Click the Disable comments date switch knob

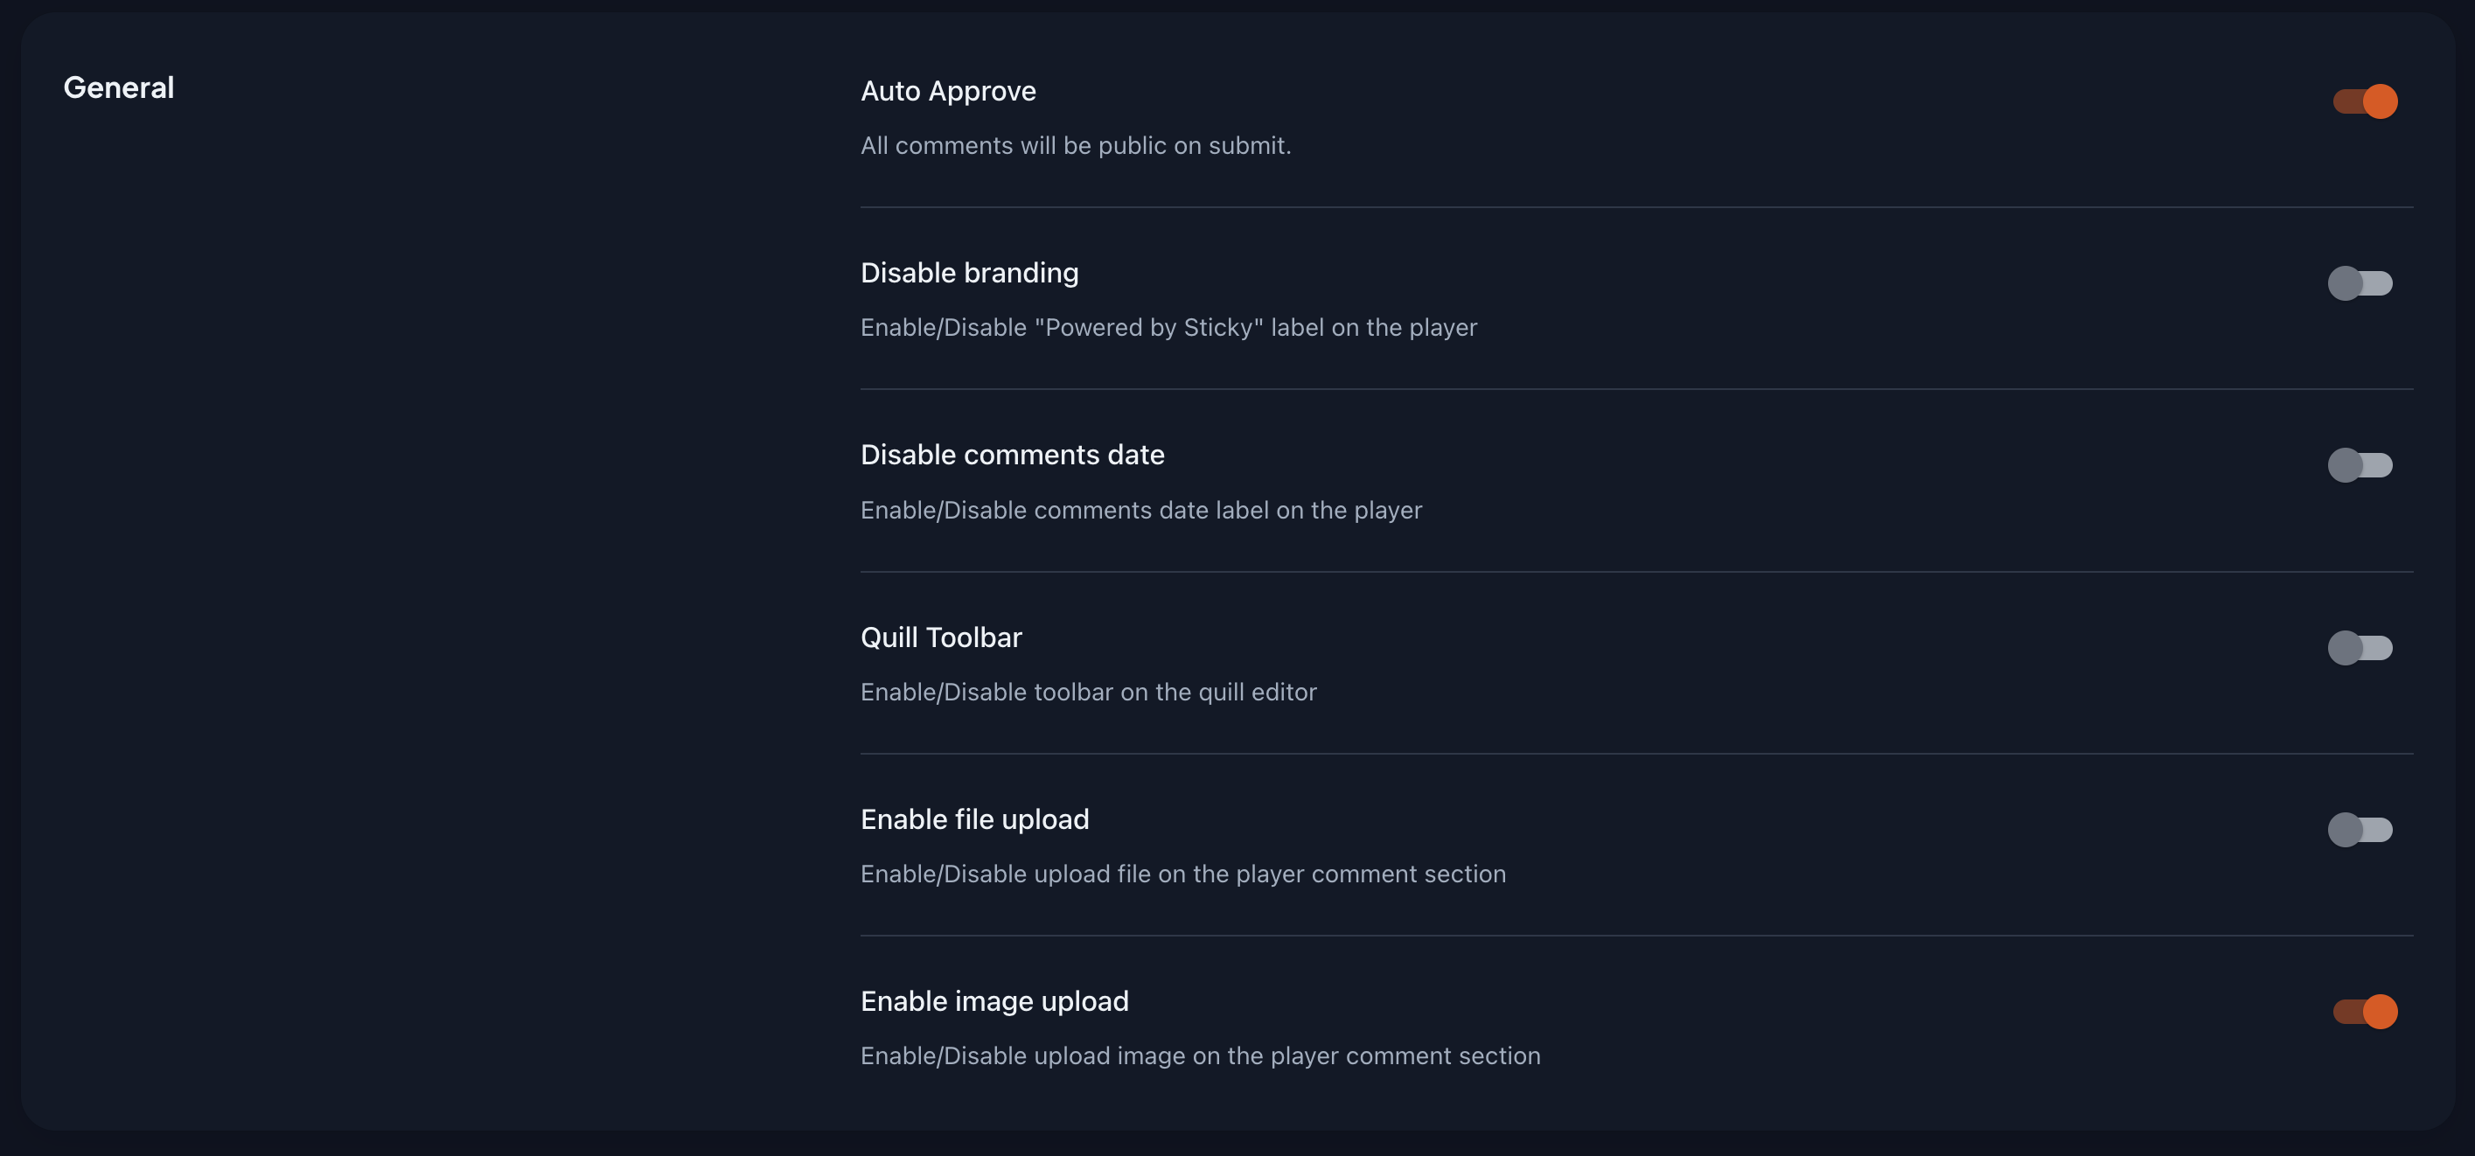2347,464
